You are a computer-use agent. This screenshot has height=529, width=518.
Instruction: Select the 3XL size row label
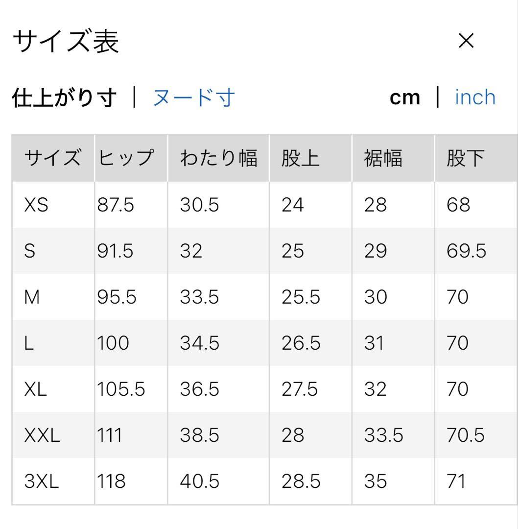coord(42,481)
